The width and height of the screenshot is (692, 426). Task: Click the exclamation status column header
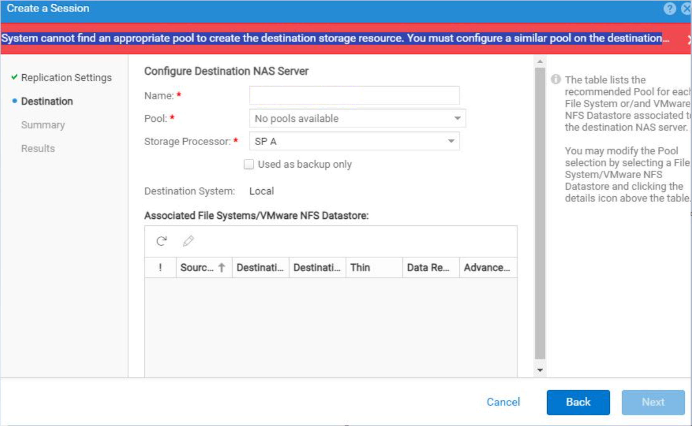(160, 267)
